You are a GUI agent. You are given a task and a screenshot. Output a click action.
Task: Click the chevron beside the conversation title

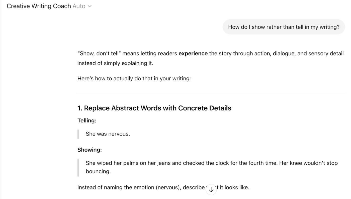(90, 6)
